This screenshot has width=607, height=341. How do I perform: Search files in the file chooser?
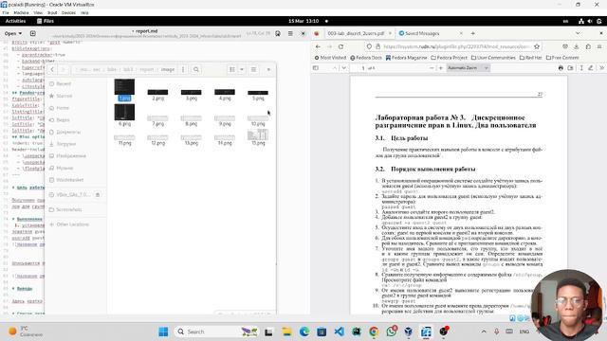(x=196, y=69)
